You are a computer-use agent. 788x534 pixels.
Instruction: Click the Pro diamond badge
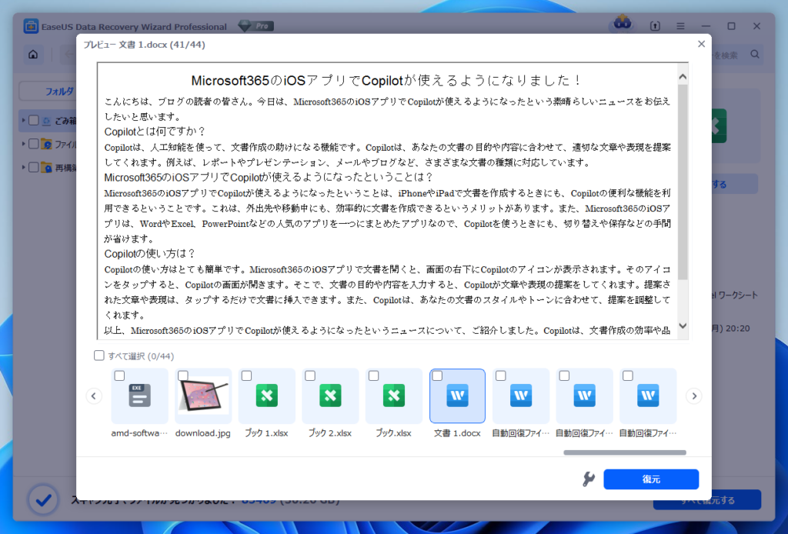pos(255,26)
